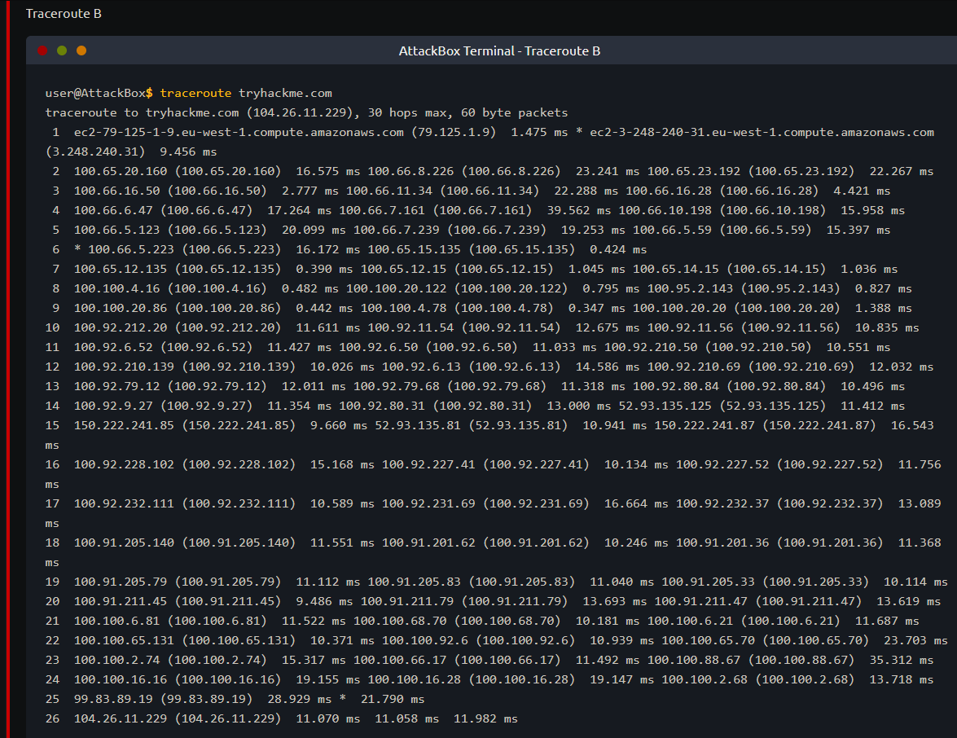This screenshot has width=957, height=738.
Task: Click the 9.456 ms timing
Action: click(x=189, y=152)
